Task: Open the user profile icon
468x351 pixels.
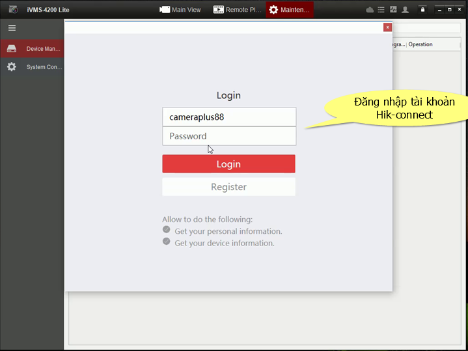Action: [405, 10]
